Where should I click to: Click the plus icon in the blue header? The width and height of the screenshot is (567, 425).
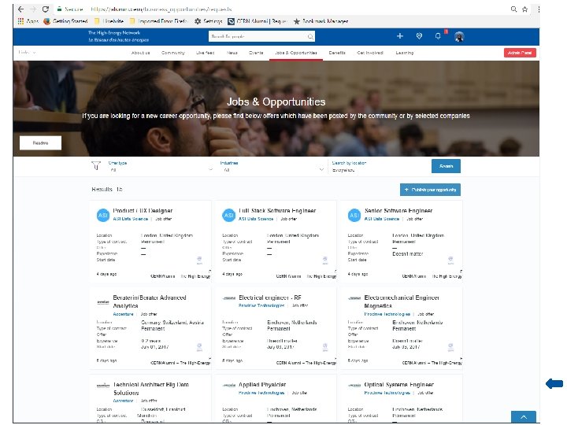point(400,35)
